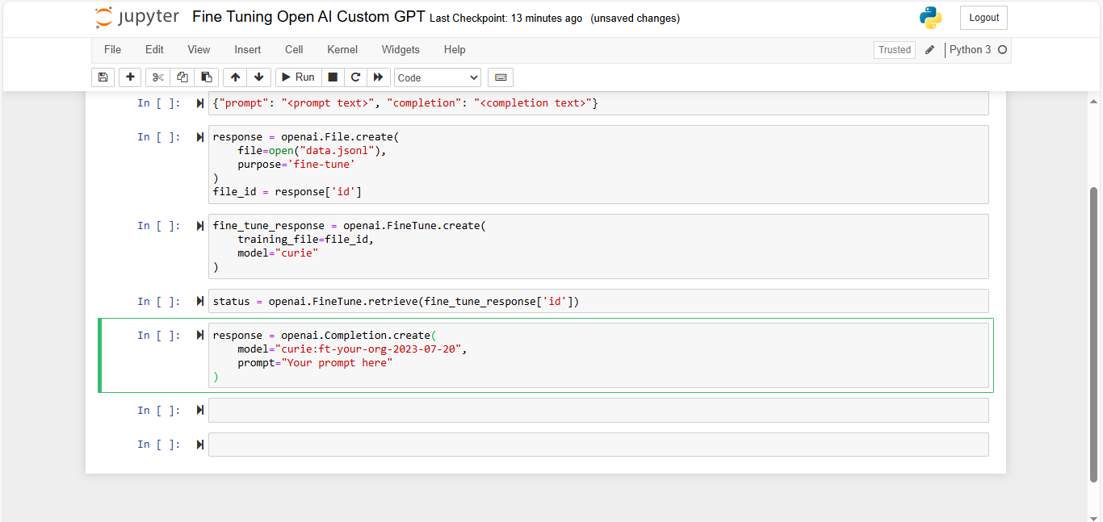The height and width of the screenshot is (522, 1103).
Task: Click the Logout button
Action: 983,17
